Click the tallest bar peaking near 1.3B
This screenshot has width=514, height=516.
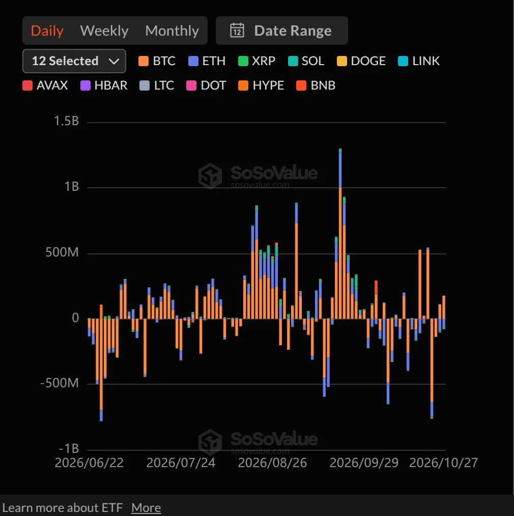(x=340, y=234)
